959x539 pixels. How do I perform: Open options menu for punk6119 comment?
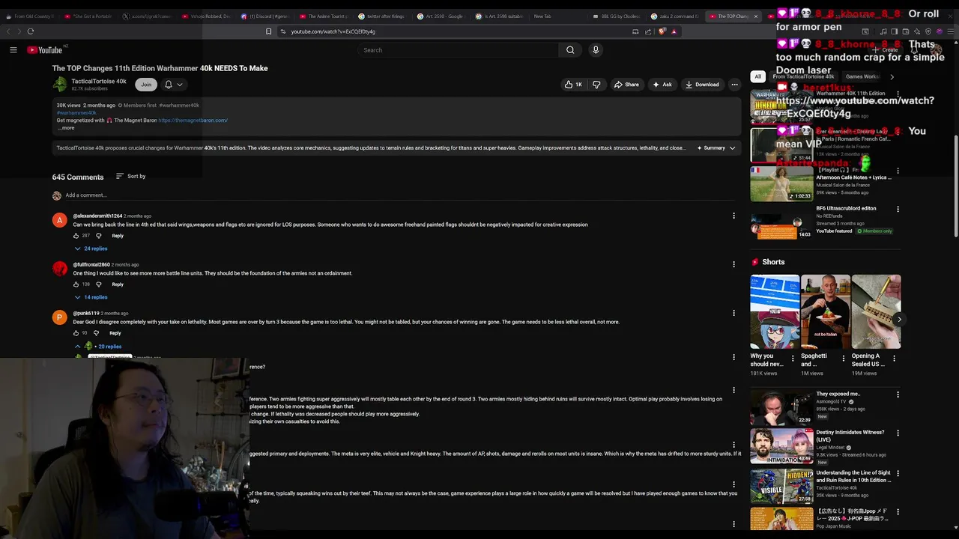[733, 313]
